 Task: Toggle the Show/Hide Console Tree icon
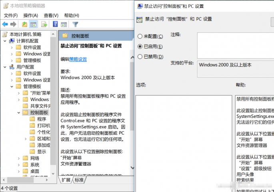tap(34, 24)
